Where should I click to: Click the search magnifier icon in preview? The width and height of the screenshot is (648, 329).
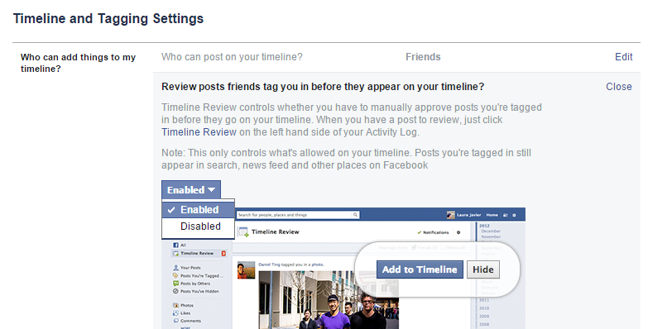[355, 215]
